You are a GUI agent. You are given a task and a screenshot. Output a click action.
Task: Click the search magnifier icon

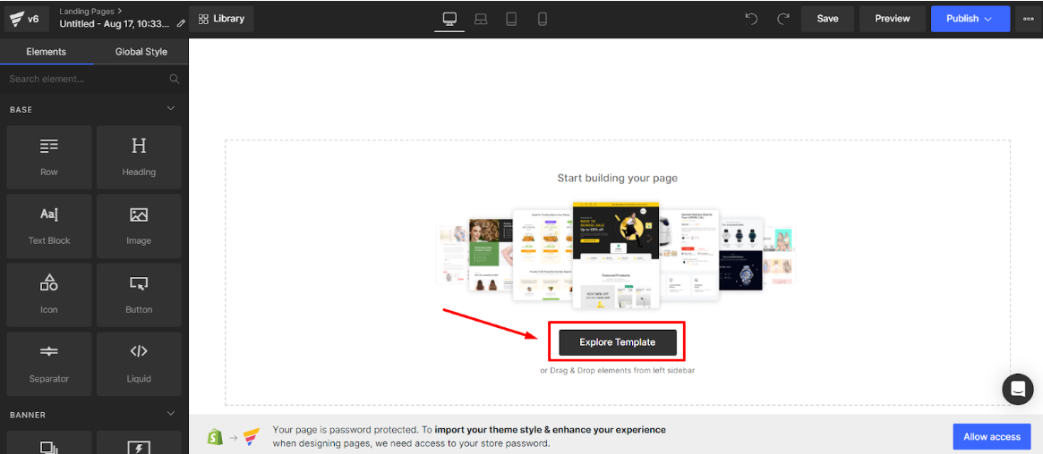click(x=175, y=79)
